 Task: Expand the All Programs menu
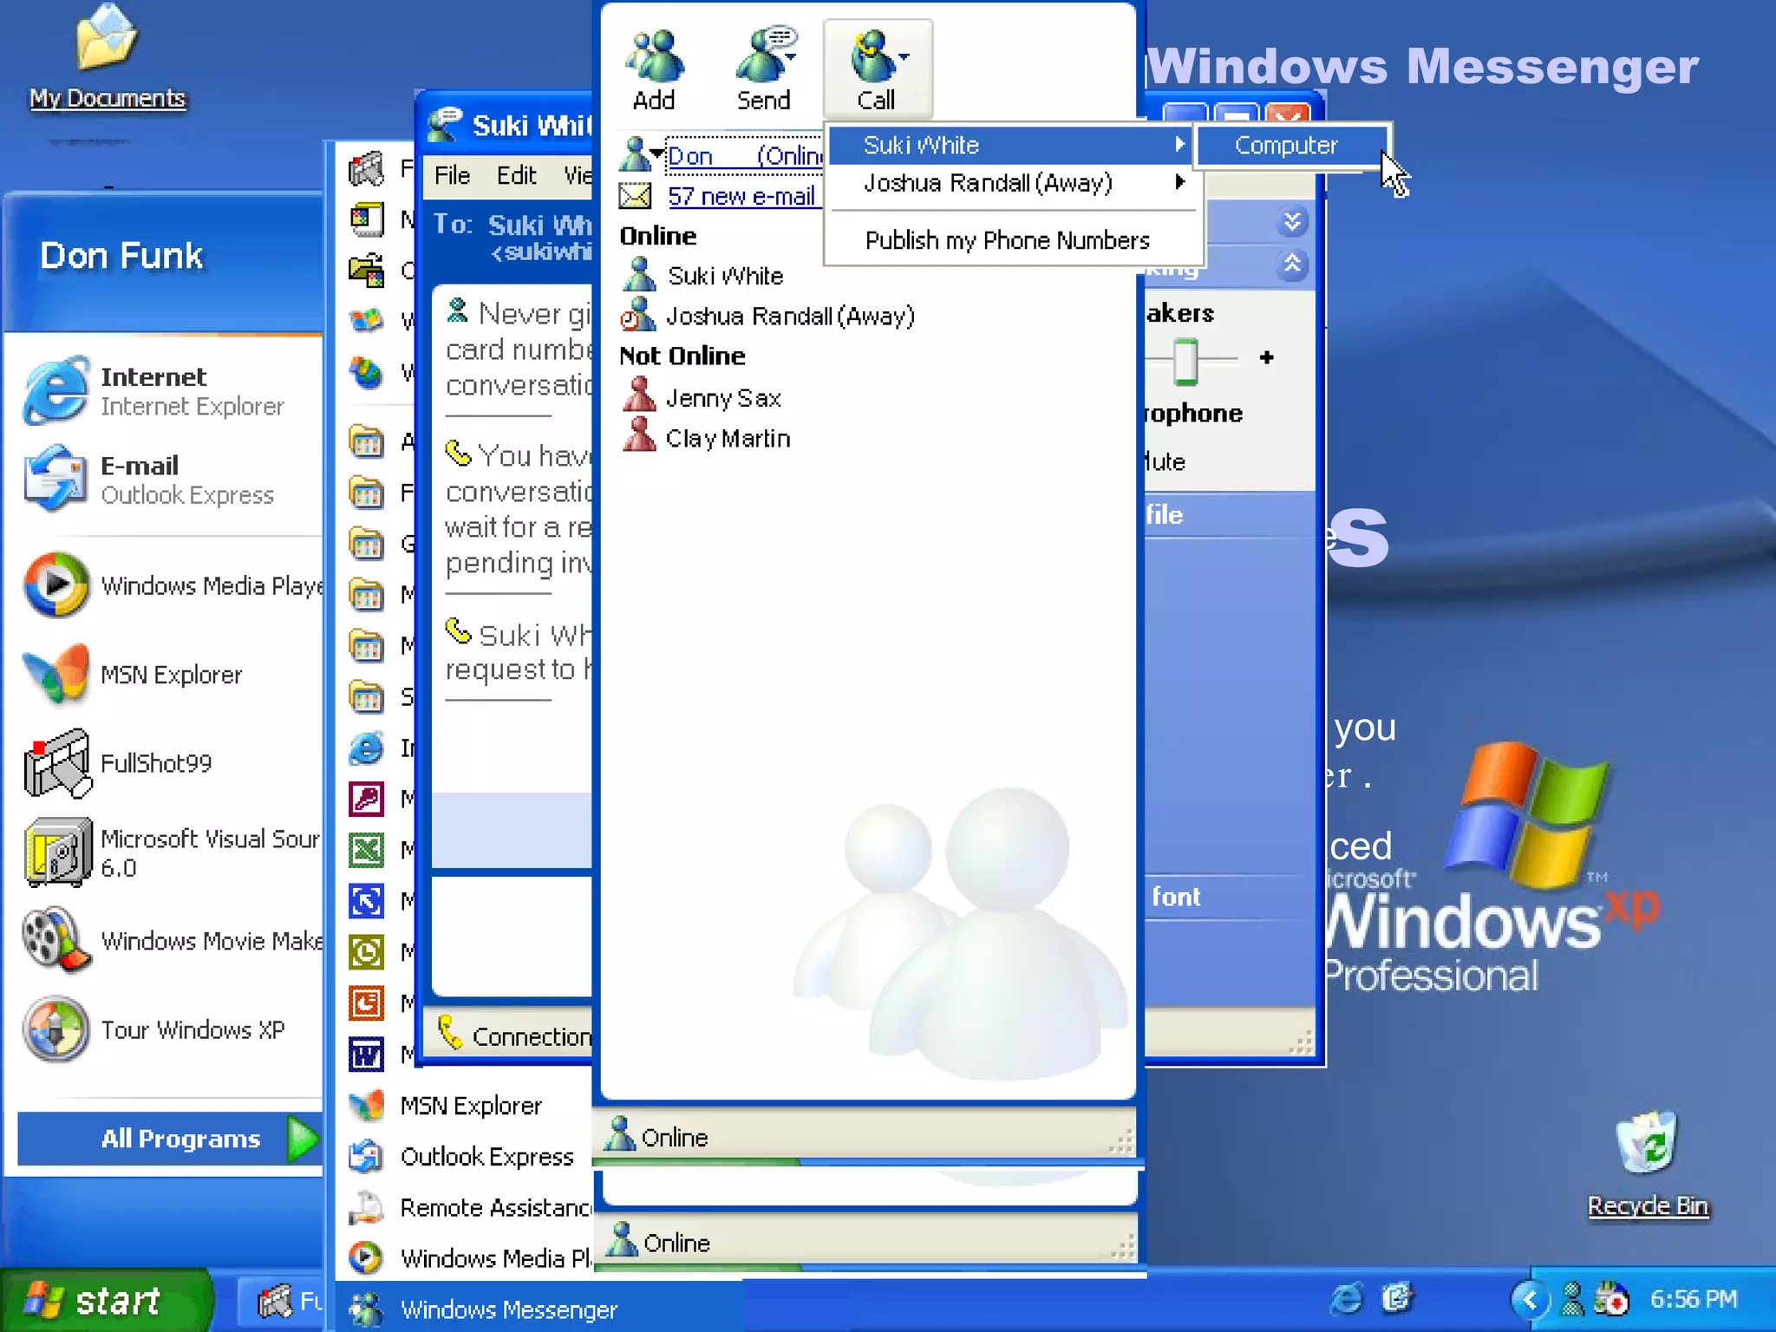pos(170,1139)
